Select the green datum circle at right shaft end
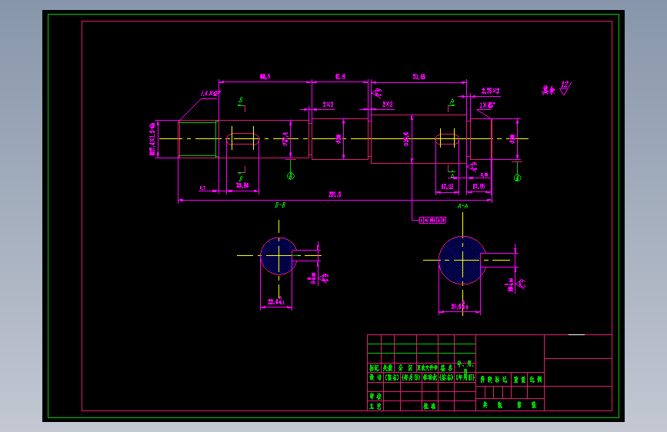The height and width of the screenshot is (432, 667). coord(517,178)
